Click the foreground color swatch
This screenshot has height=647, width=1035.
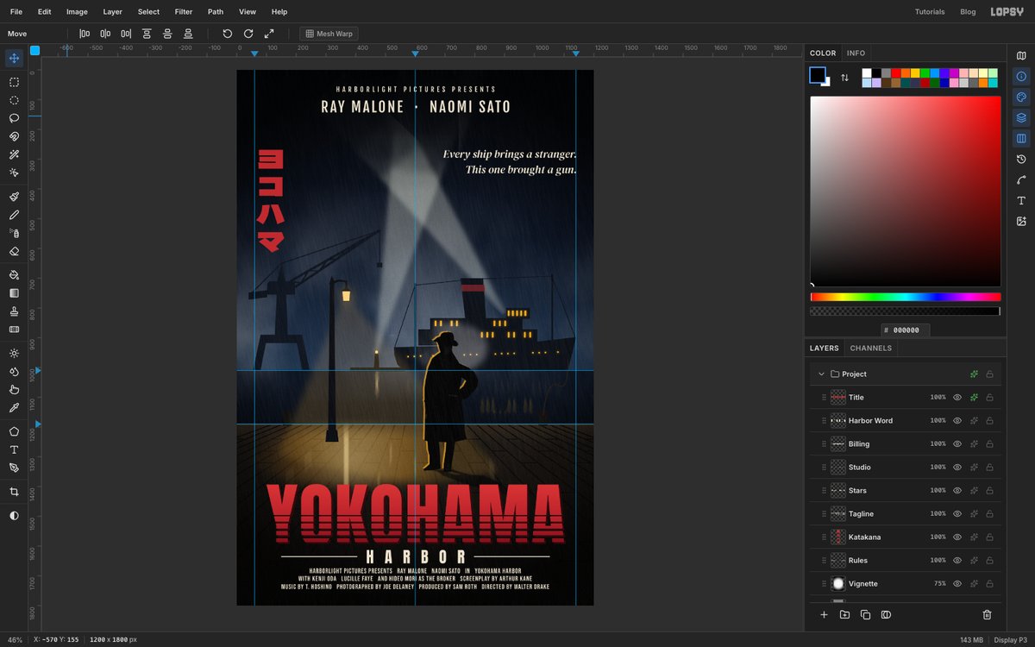click(817, 75)
